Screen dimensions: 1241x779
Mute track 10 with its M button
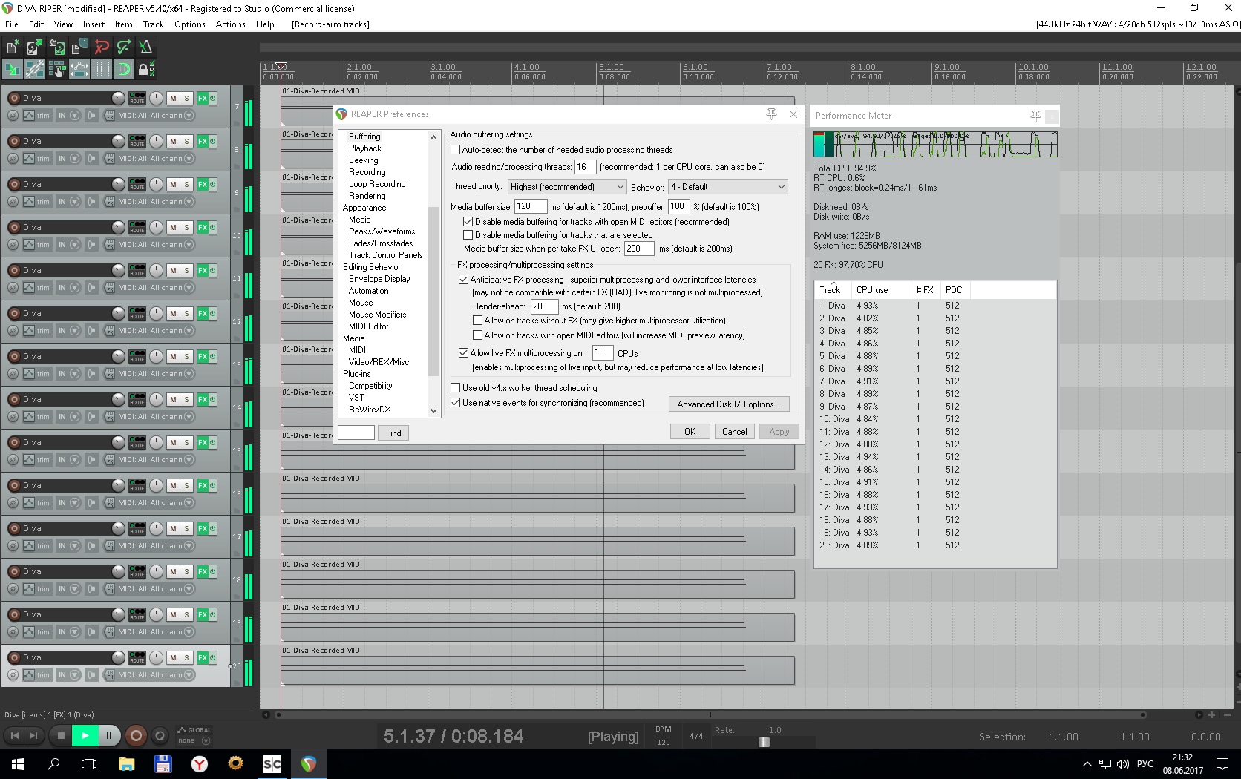pos(173,227)
